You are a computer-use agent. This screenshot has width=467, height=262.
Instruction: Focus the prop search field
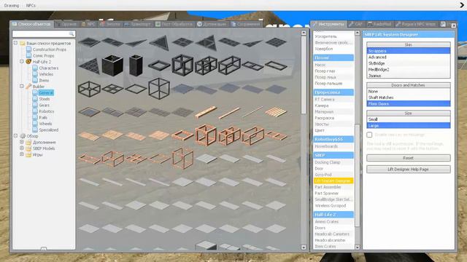[44, 34]
